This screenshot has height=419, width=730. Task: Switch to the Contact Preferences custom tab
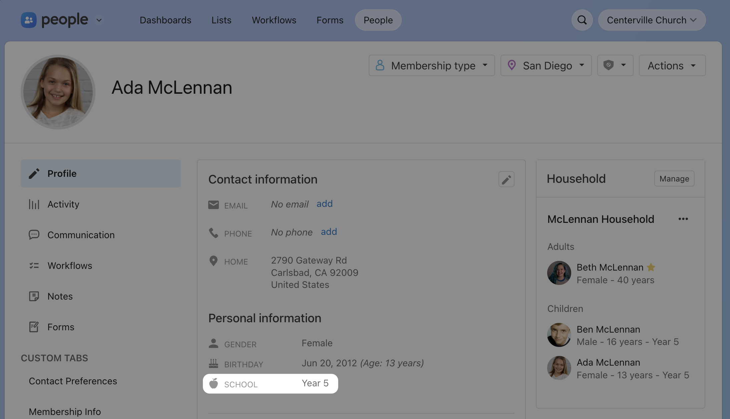click(x=73, y=381)
